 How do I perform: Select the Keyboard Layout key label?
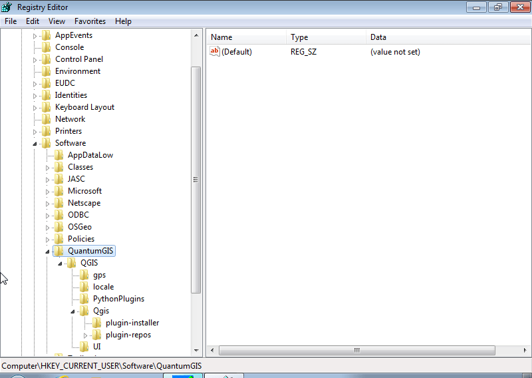pos(84,107)
